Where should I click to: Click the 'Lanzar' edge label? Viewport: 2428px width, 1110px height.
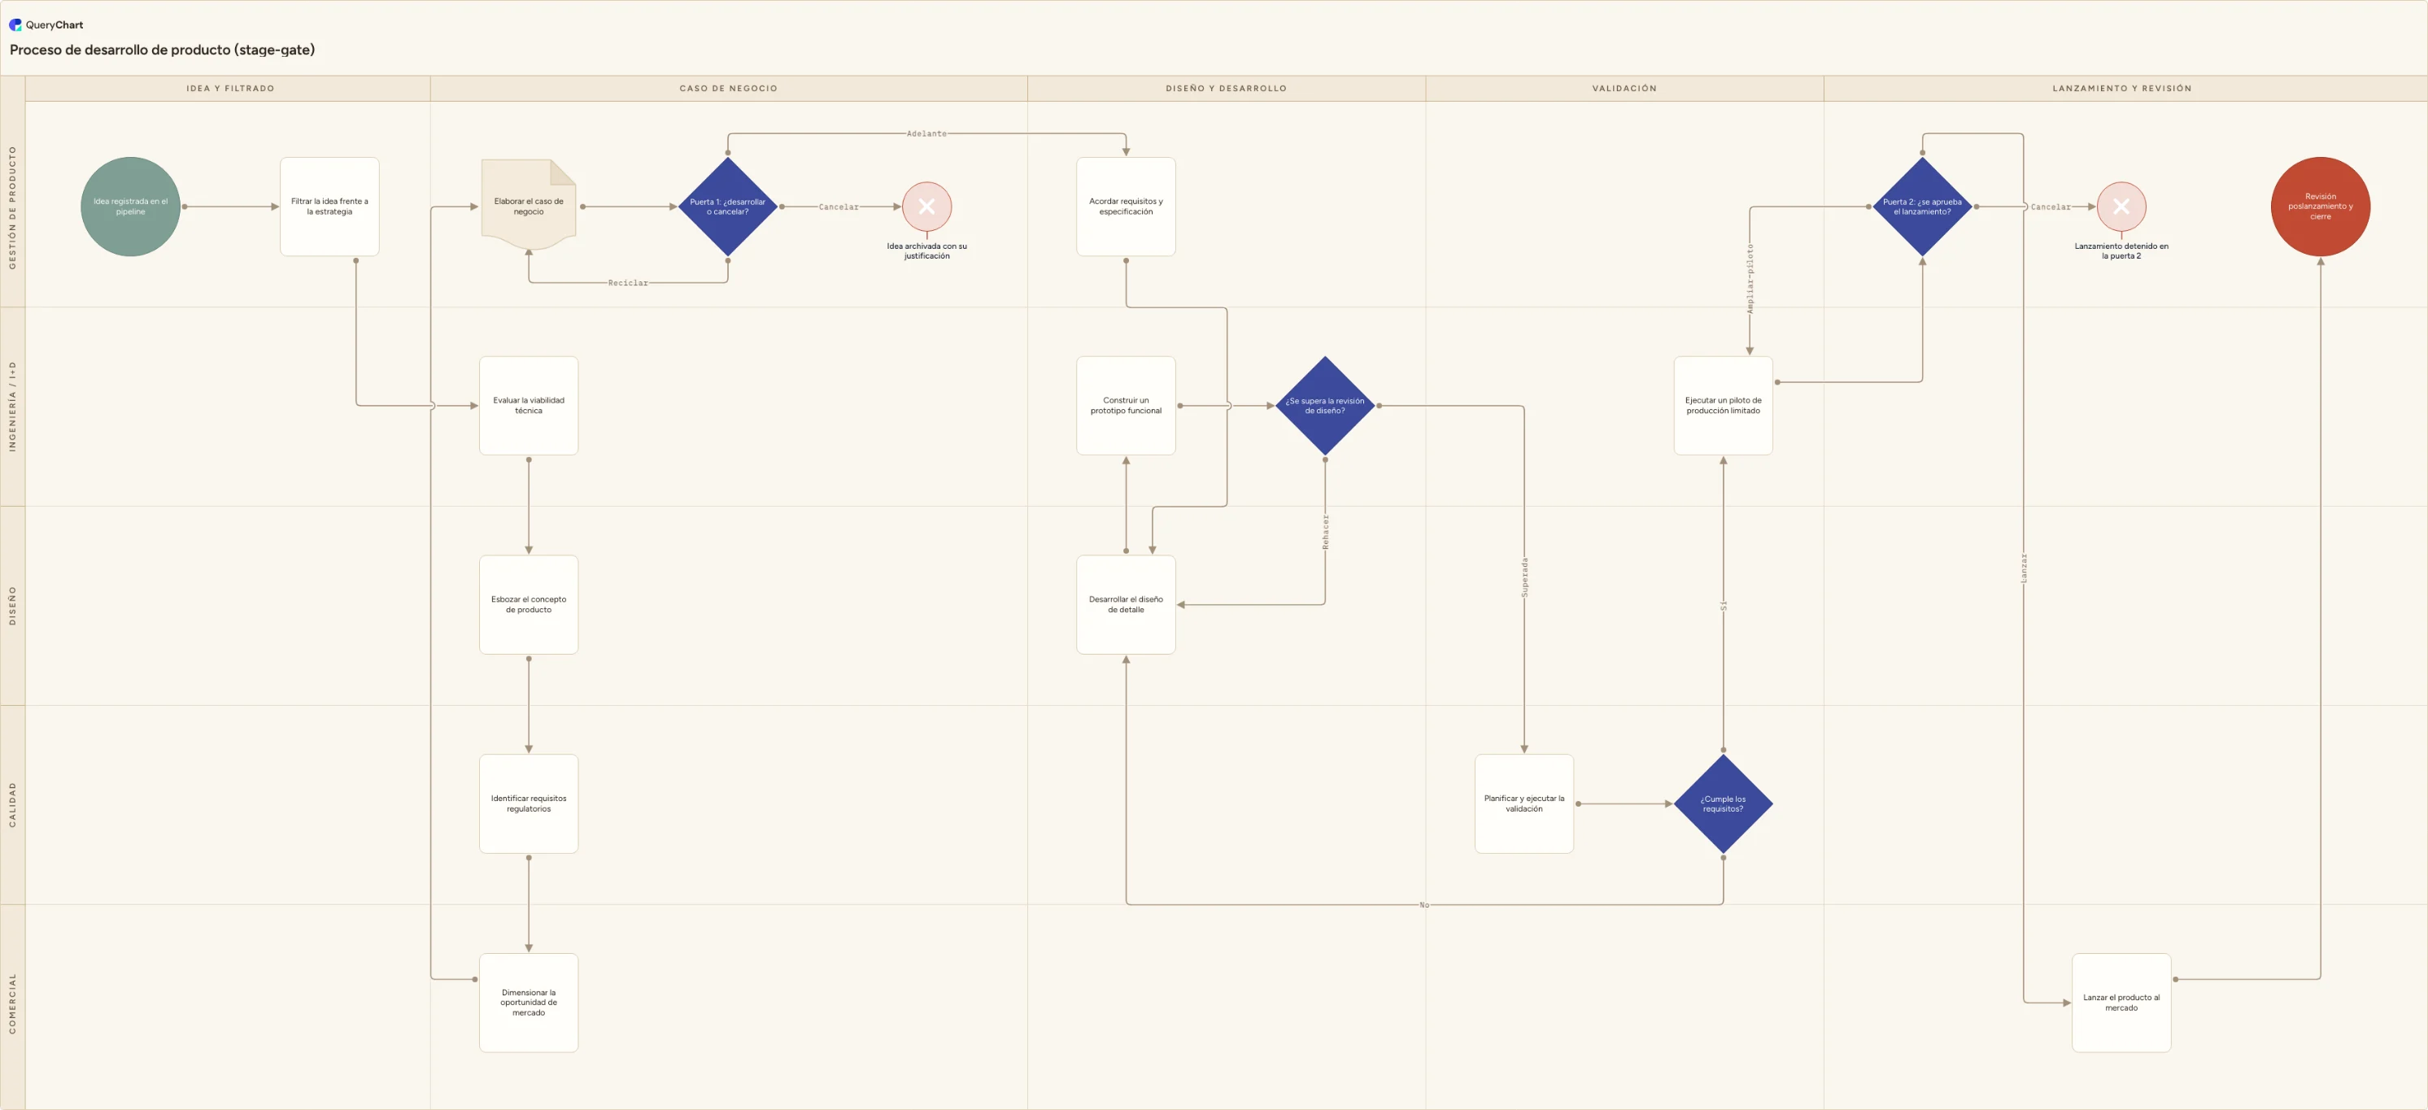[x=2023, y=568]
